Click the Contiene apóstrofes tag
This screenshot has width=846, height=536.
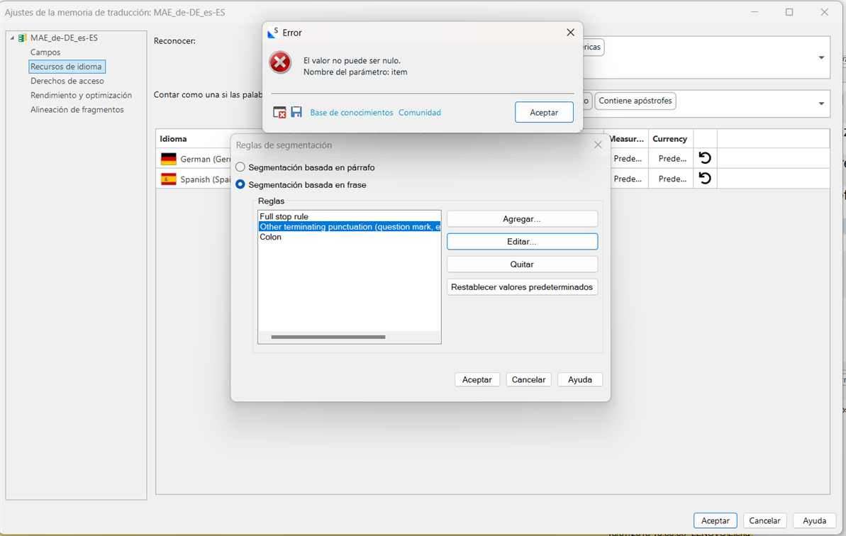click(x=635, y=101)
